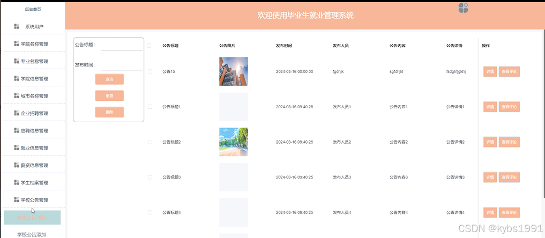
Task: Click the 系统用户 sidebar icon
Action: click(x=17, y=26)
